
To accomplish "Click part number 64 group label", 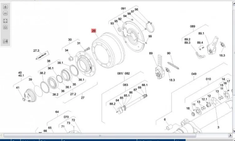I will [57, 112].
